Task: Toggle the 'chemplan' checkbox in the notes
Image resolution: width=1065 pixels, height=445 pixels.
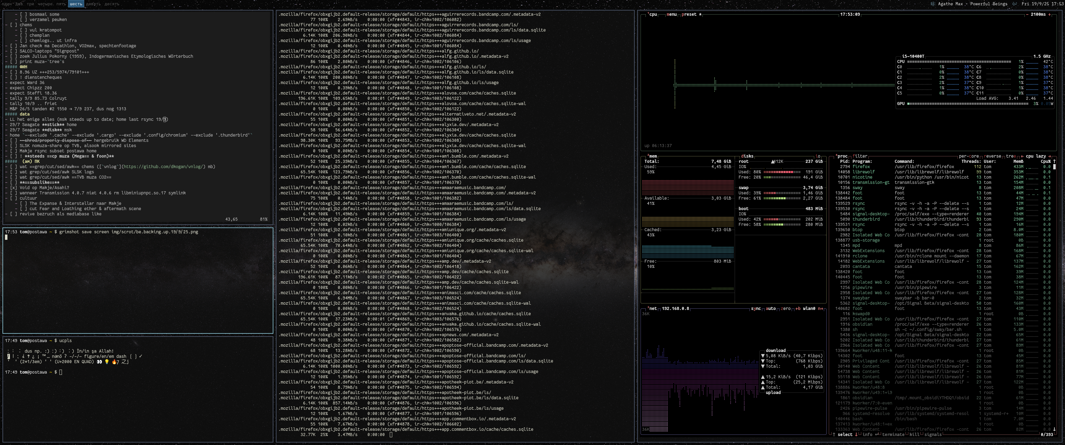Action: pos(24,36)
